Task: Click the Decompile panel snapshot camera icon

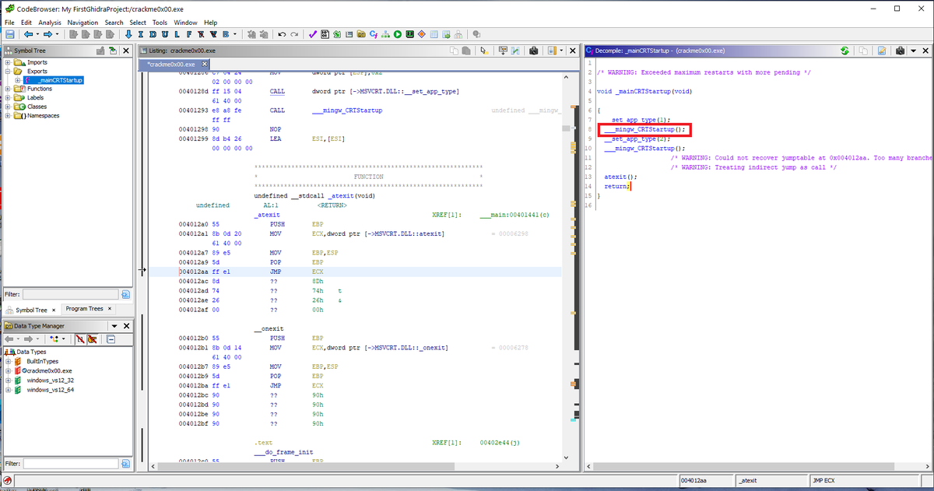Action: [x=900, y=51]
